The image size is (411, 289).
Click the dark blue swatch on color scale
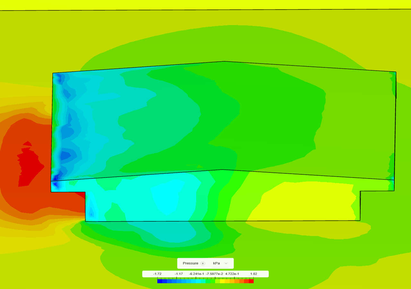click(x=160, y=281)
